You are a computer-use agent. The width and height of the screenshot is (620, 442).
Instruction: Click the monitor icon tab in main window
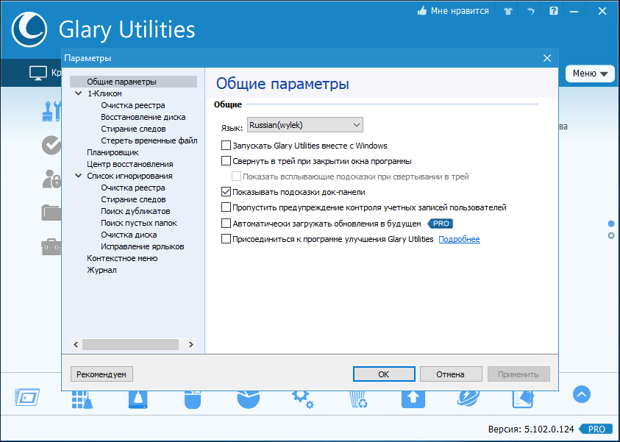(38, 73)
